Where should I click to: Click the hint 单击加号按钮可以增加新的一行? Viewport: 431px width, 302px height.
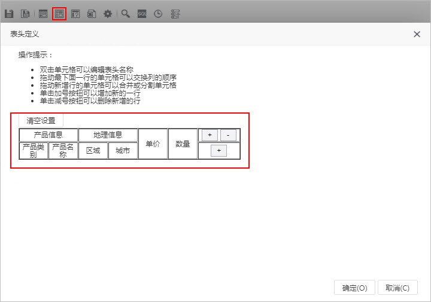pyautogui.click(x=90, y=93)
